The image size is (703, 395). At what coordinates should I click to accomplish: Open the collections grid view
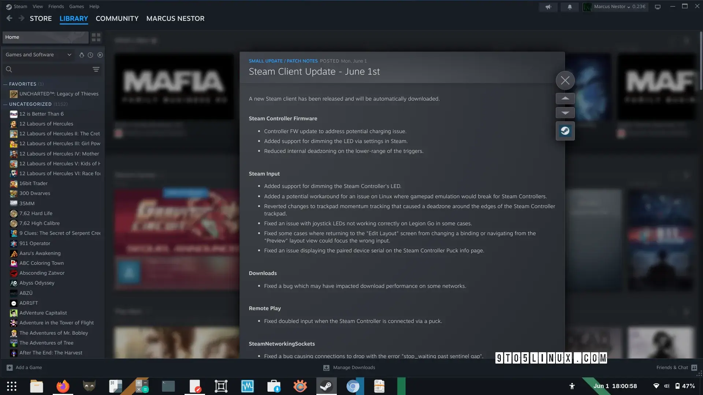[x=96, y=37]
